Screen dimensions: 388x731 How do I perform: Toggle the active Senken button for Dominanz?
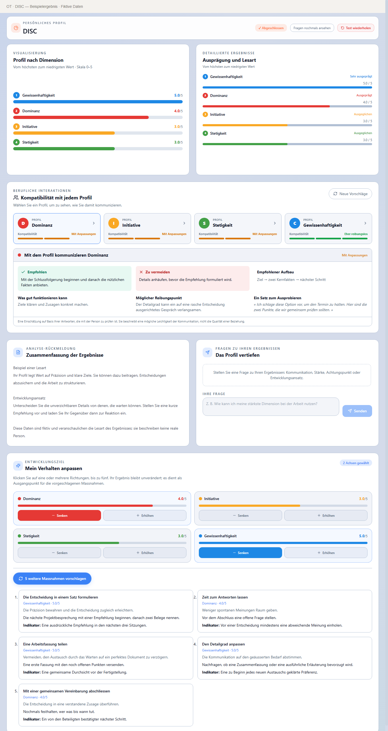pyautogui.click(x=59, y=515)
